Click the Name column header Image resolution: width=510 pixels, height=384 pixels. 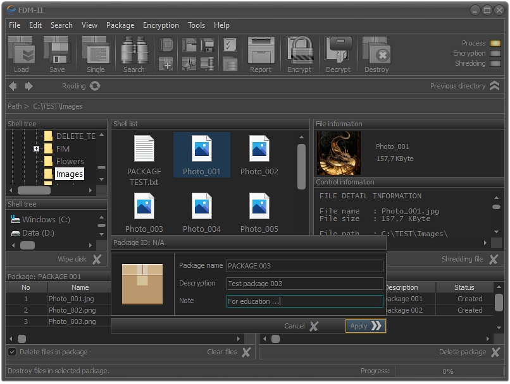click(x=80, y=287)
